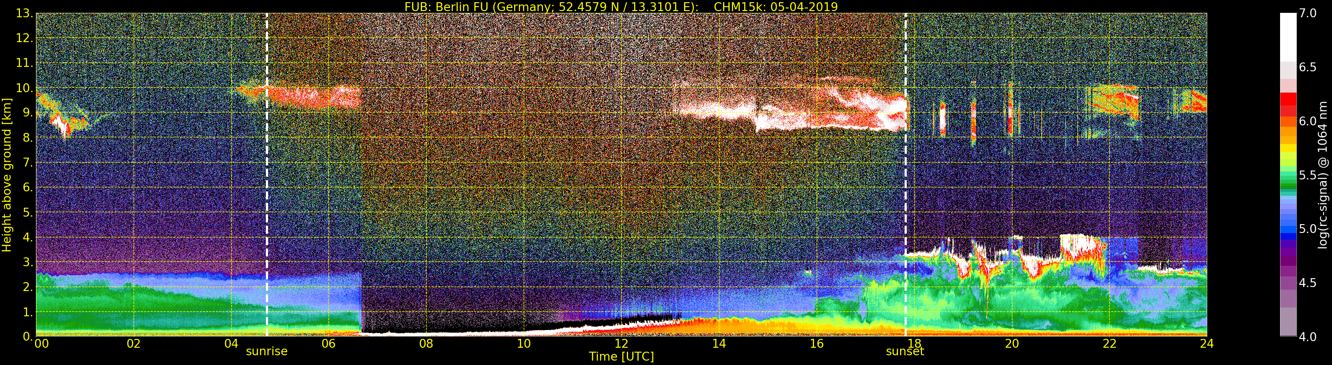
Task: Click the colorbar tick value 4.0
Action: [1308, 337]
